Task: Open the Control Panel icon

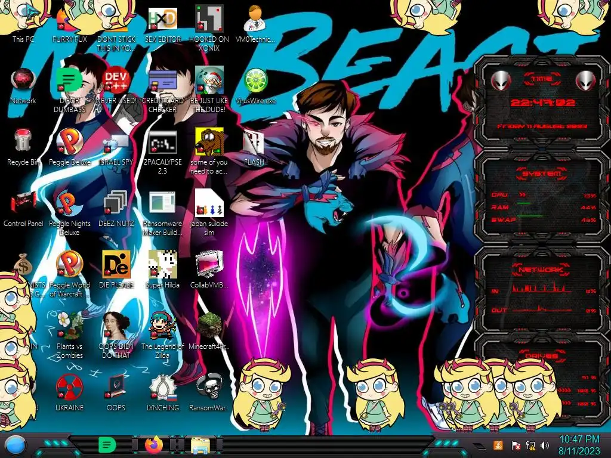Action: (x=23, y=208)
